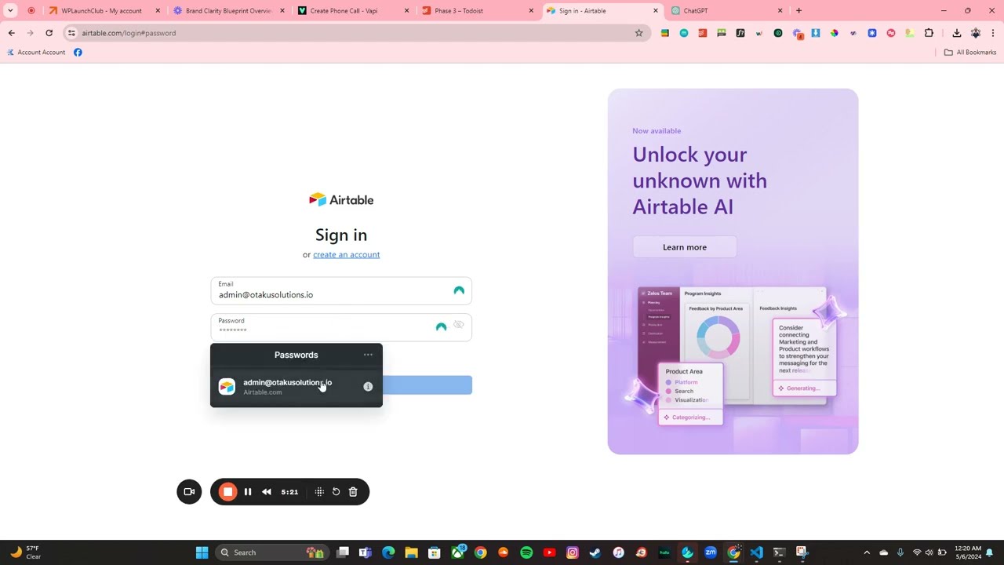
Task: Reload the Airtable login page
Action: [49, 33]
